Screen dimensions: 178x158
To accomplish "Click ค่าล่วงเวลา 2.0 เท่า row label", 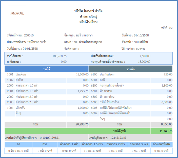I will click(27, 97).
